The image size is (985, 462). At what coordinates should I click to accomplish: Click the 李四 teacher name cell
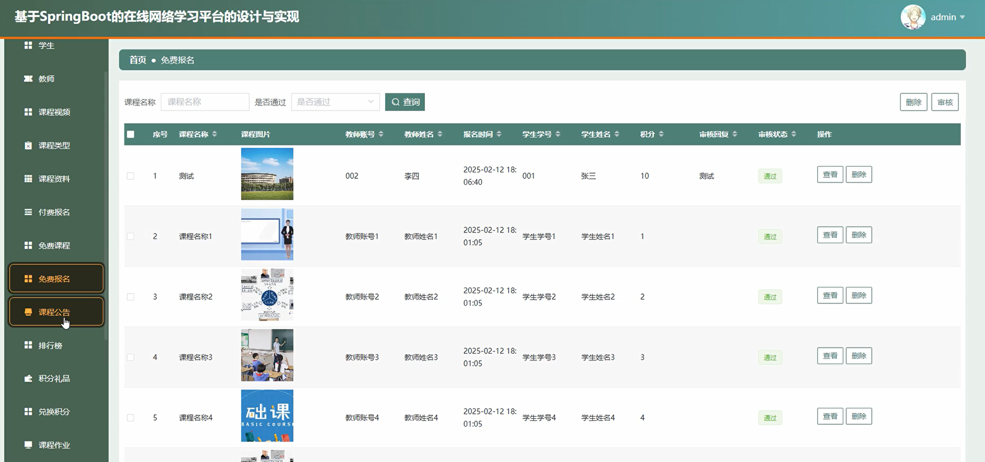pos(412,176)
